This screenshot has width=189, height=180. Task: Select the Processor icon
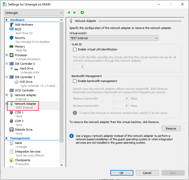(x=11, y=55)
